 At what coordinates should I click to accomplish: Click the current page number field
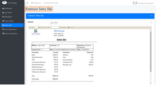(36, 27)
